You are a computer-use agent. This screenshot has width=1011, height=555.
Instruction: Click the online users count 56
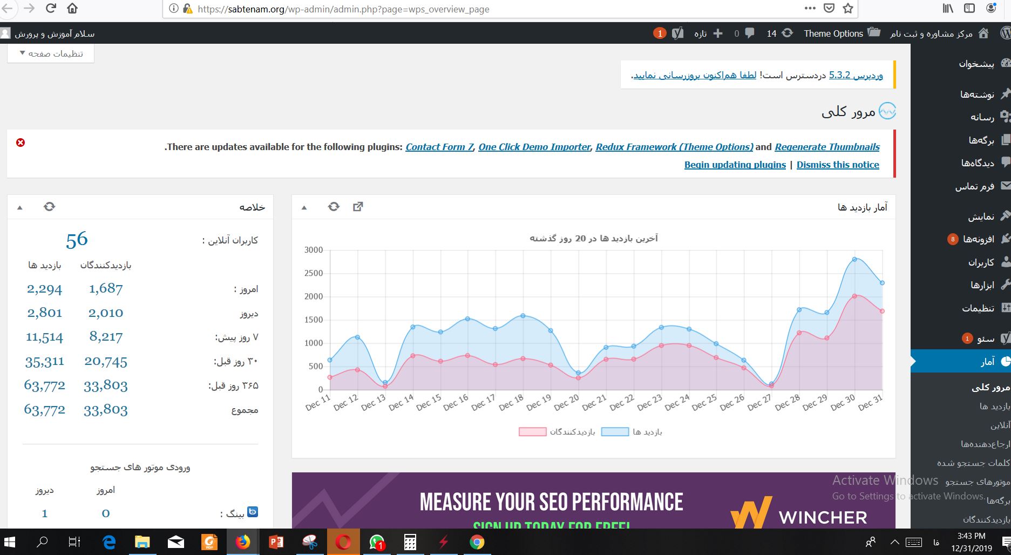click(77, 240)
